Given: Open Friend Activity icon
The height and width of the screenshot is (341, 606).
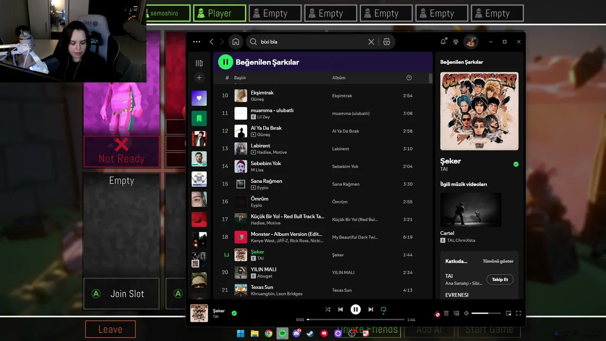Looking at the screenshot, I should click(x=455, y=42).
